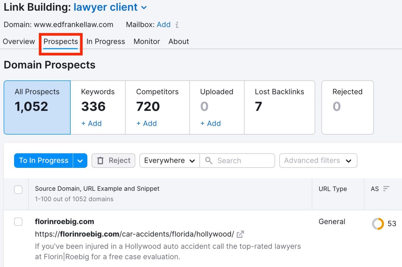
Task: Click the search magnifier icon
Action: (208, 160)
